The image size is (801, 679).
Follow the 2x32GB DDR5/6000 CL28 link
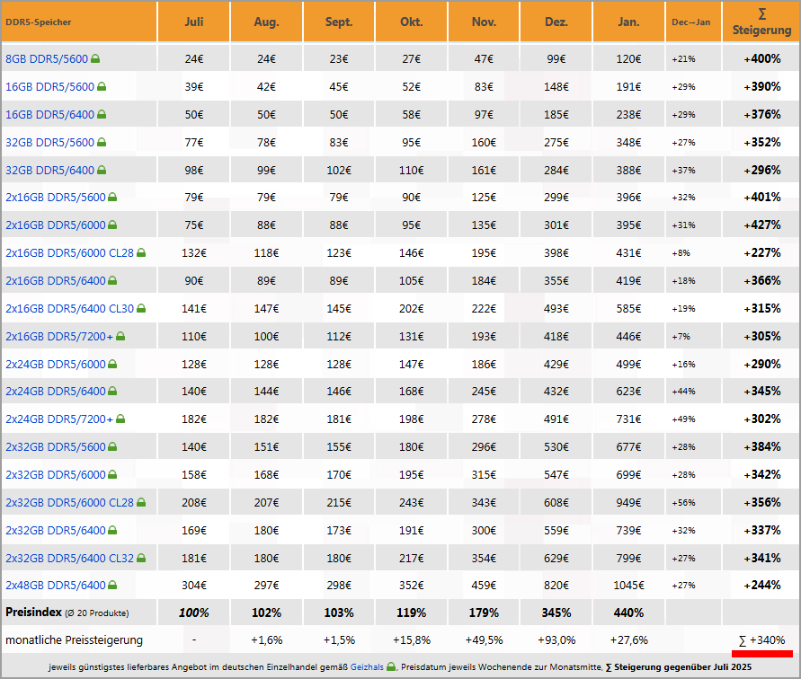(69, 503)
